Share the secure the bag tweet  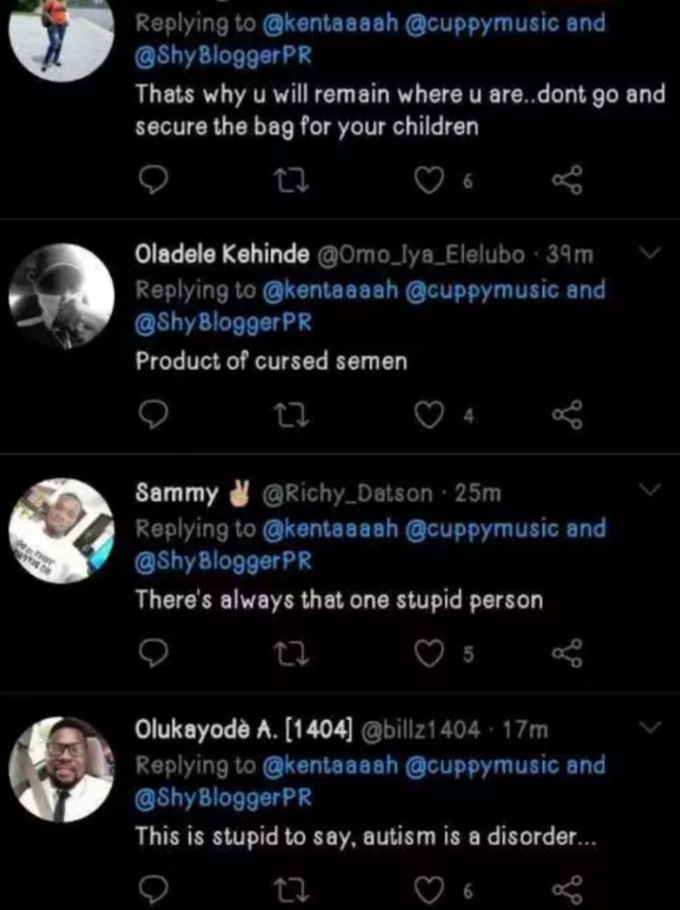coord(567,180)
